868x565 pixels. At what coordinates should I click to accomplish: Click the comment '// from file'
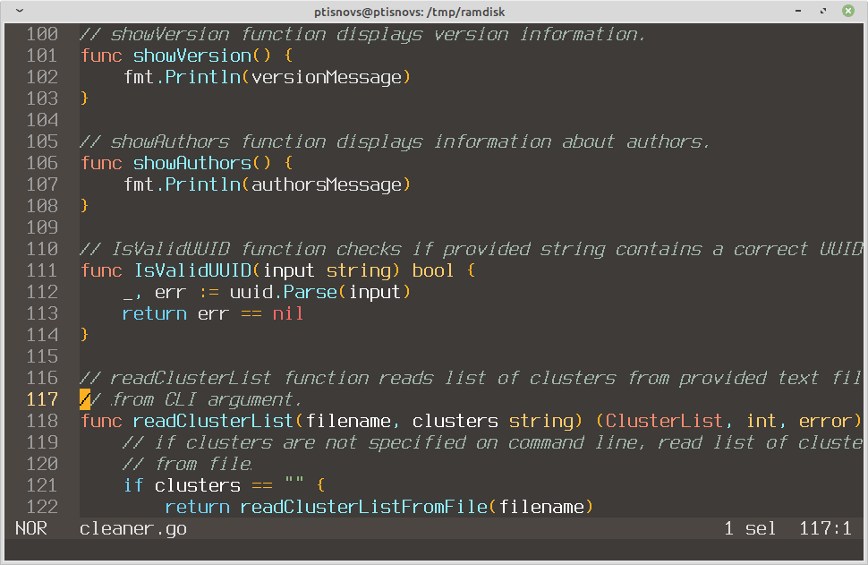[187, 464]
